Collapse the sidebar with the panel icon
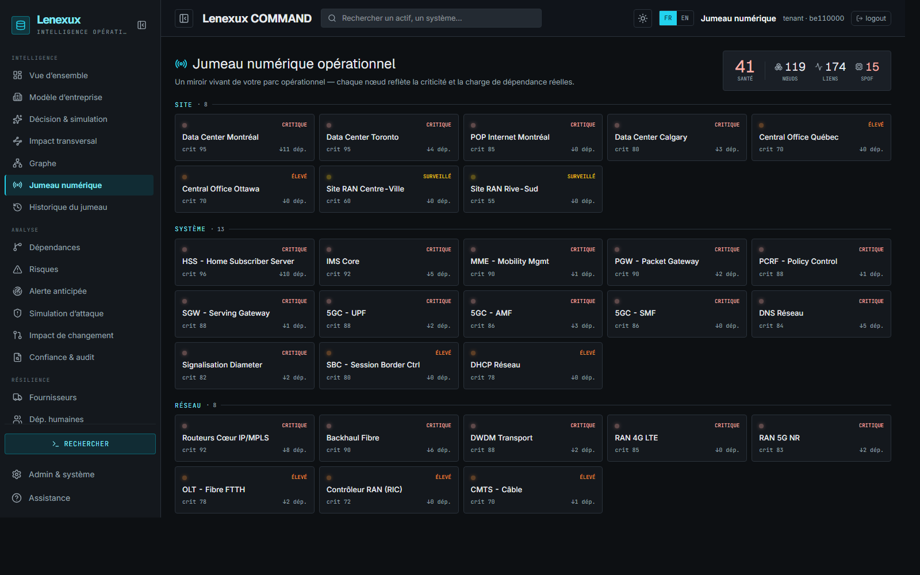This screenshot has height=575, width=920. pyautogui.click(x=141, y=25)
